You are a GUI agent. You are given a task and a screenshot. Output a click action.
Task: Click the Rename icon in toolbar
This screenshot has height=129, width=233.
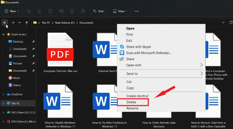pos(61,11)
